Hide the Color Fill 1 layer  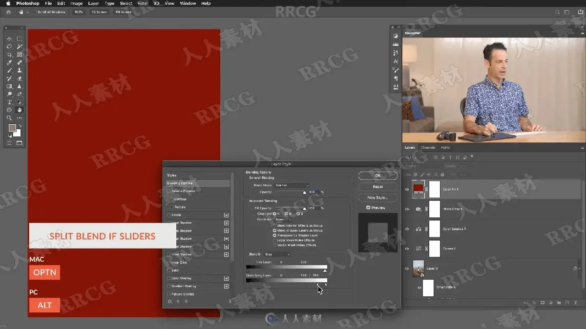coord(407,189)
